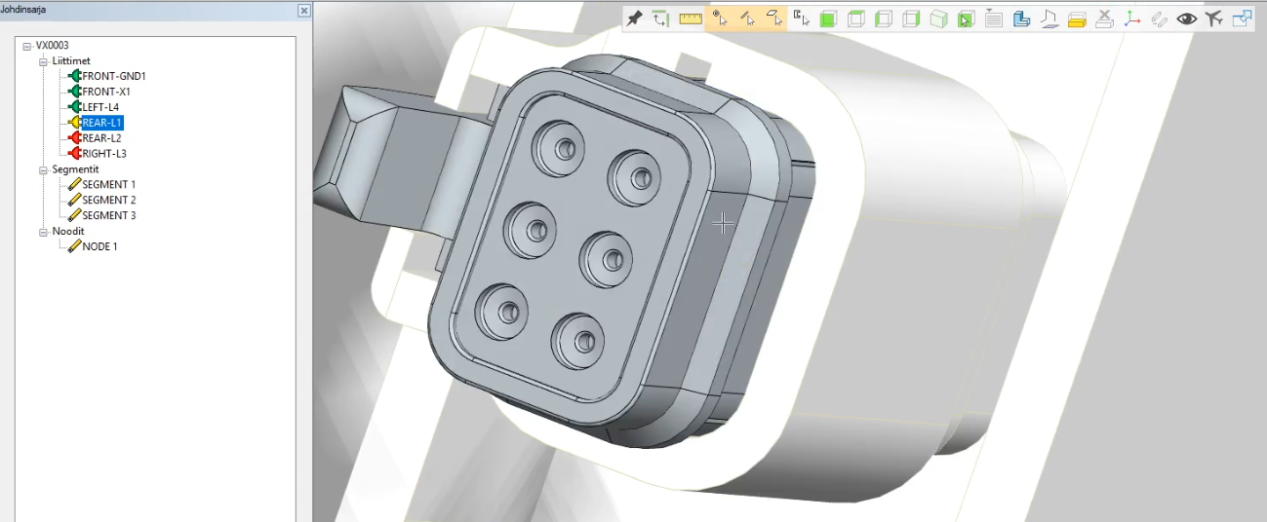Collapse the Segmentit branch
1267x522 pixels.
point(43,169)
